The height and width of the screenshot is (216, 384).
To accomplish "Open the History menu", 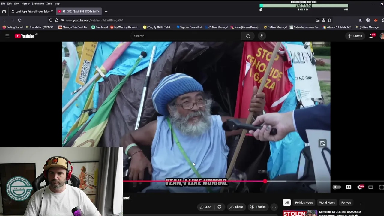I will pos(25,4).
